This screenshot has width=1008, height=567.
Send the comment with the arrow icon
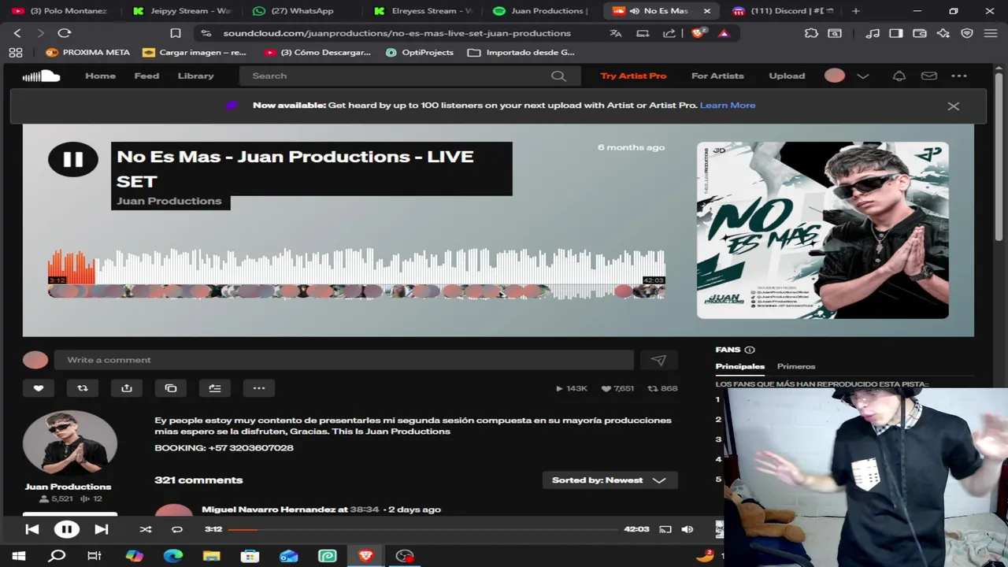[658, 360]
